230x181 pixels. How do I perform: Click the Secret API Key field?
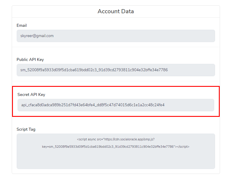116,105
